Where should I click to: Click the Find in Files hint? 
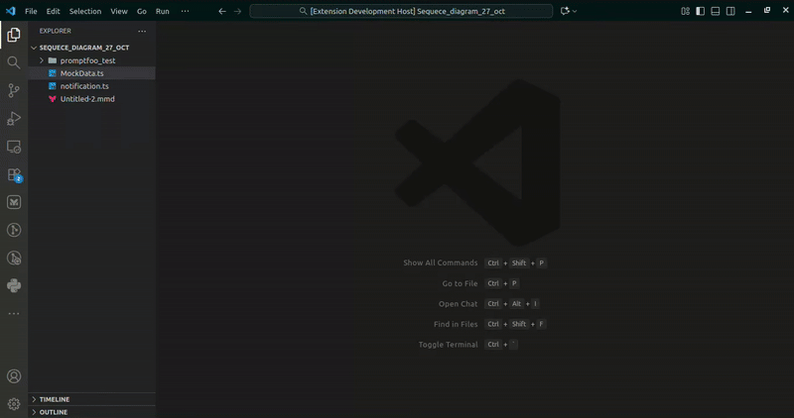pos(456,324)
